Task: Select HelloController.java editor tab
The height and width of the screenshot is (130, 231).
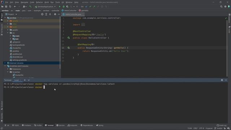Action: tap(73, 14)
